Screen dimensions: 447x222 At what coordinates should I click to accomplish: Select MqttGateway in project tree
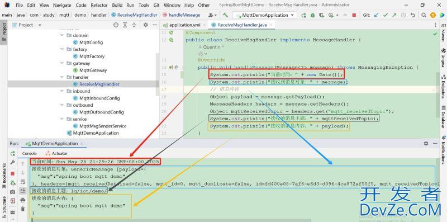tap(90, 70)
